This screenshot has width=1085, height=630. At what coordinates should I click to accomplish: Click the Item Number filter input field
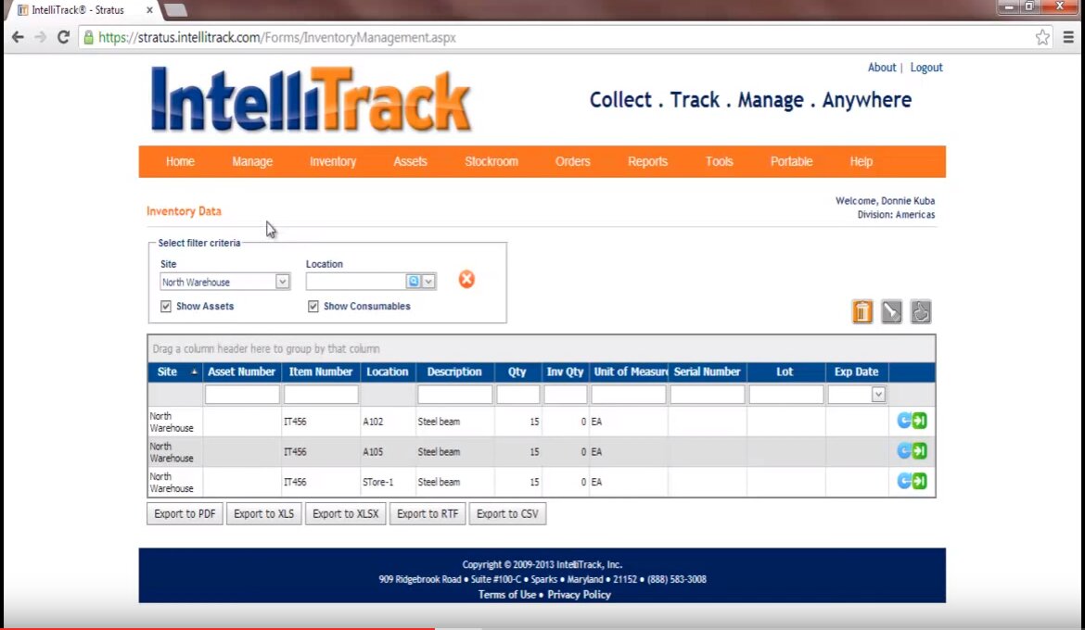321,395
